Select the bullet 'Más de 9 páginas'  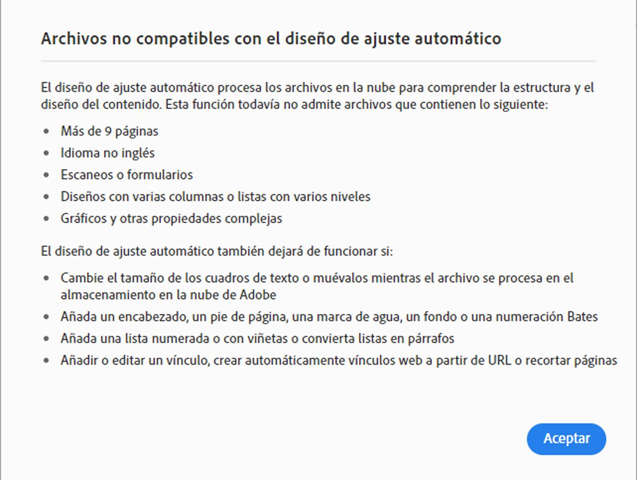[x=109, y=131]
